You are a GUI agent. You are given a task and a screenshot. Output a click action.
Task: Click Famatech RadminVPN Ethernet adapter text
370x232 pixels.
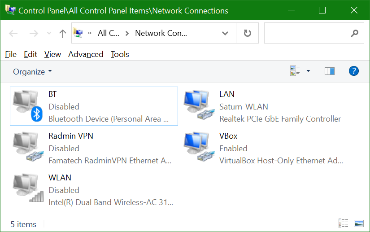110,161
